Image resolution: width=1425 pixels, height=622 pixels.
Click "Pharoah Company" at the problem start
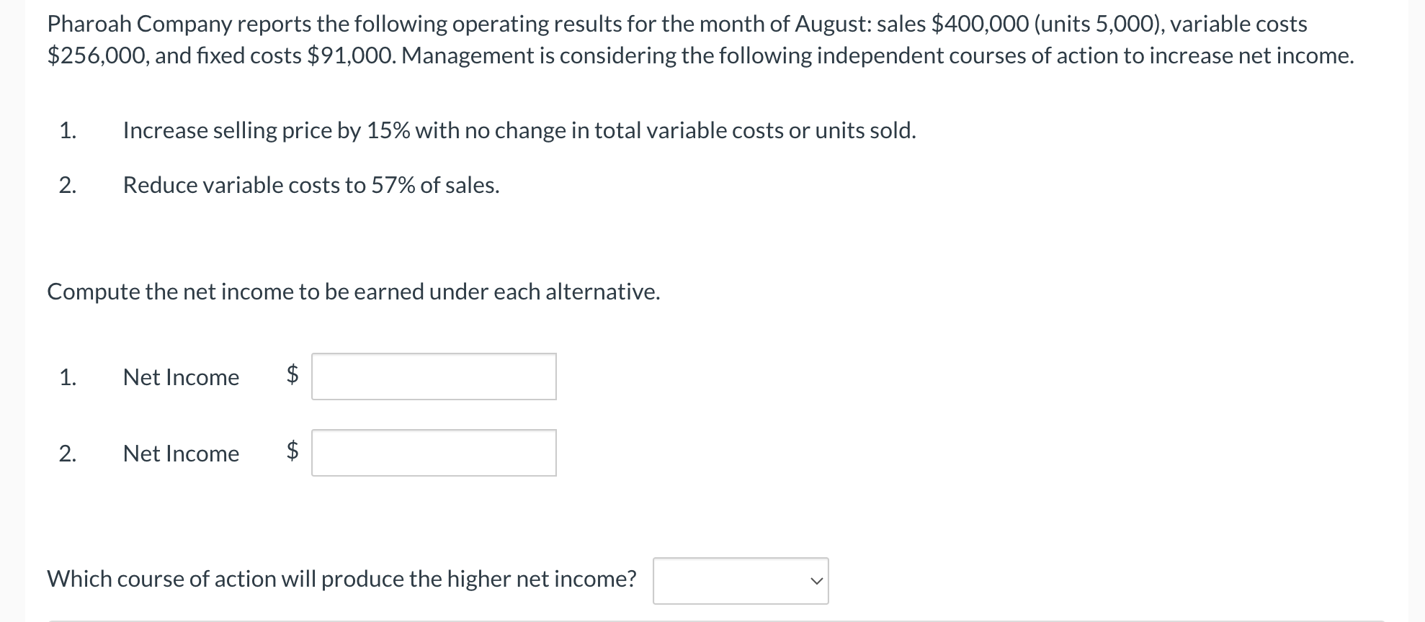pos(139,24)
